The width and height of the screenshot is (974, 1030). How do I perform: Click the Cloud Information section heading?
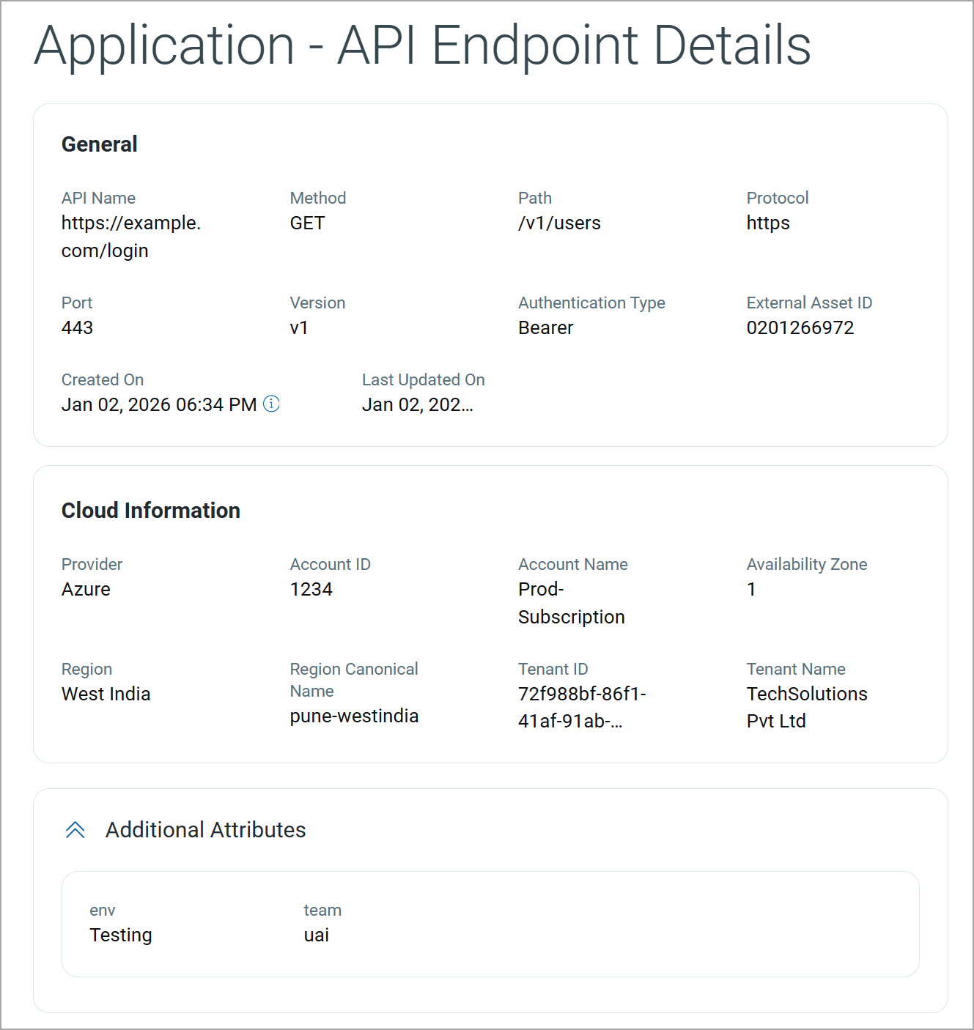pos(151,511)
